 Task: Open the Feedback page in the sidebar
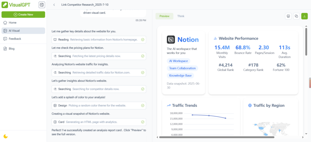(15, 39)
